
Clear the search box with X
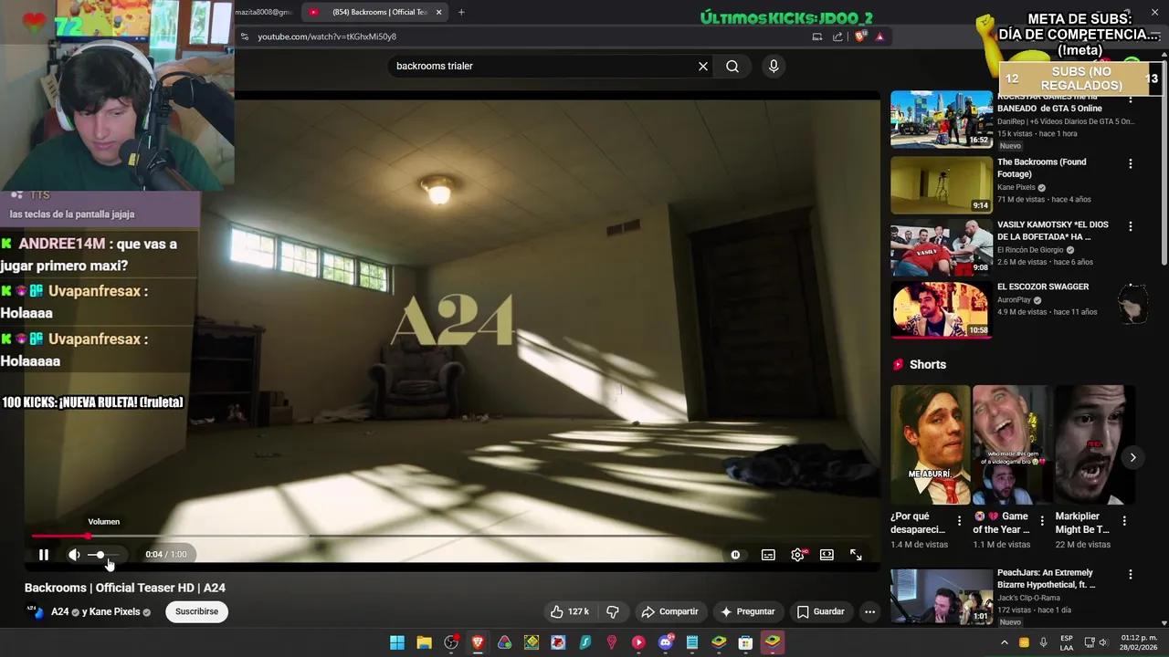[703, 66]
